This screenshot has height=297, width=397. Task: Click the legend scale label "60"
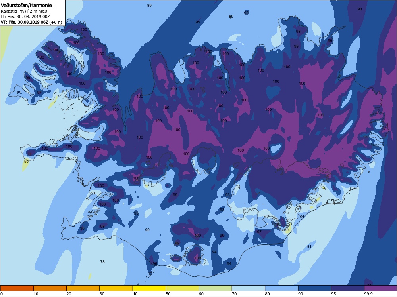pos(201,294)
